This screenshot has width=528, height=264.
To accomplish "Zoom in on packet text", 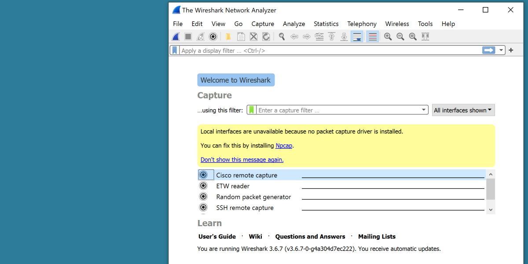I will [x=388, y=37].
